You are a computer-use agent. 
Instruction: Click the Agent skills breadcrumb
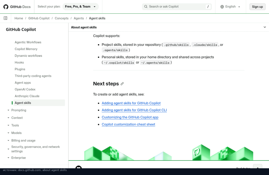click(97, 18)
